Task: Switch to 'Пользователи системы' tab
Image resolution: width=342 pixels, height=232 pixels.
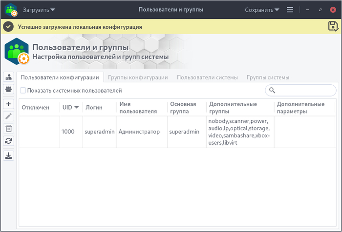Action: [x=207, y=77]
